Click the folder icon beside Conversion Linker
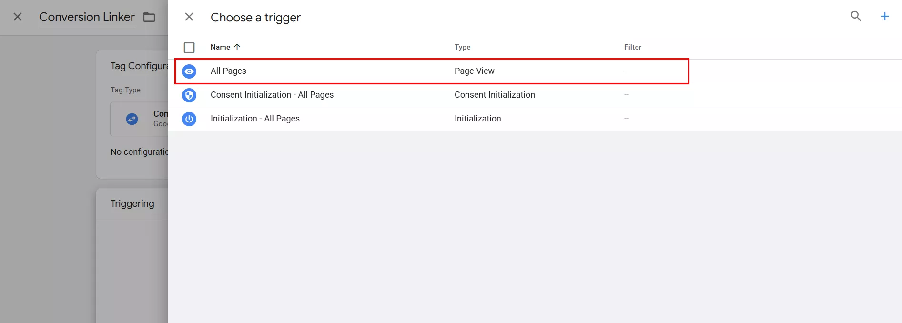902x323 pixels. coord(149,17)
